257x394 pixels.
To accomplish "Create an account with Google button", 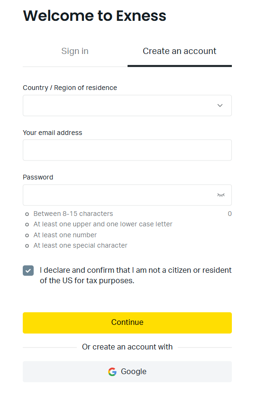I will pos(128,372).
